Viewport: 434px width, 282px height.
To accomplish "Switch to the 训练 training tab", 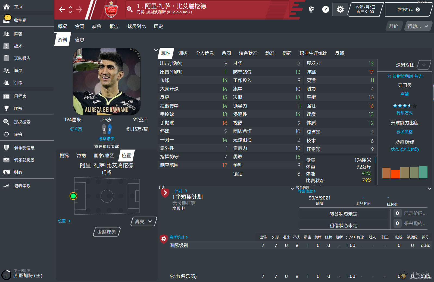I will [183, 53].
